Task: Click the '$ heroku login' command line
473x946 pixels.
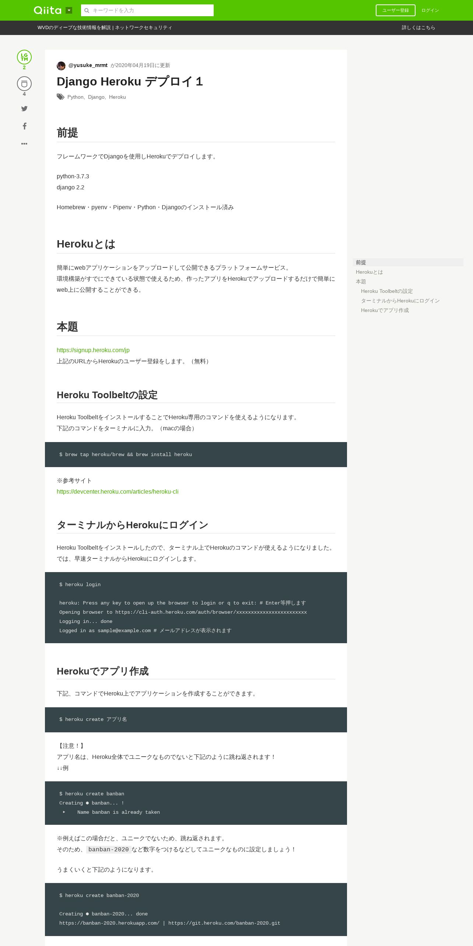Action: click(80, 585)
